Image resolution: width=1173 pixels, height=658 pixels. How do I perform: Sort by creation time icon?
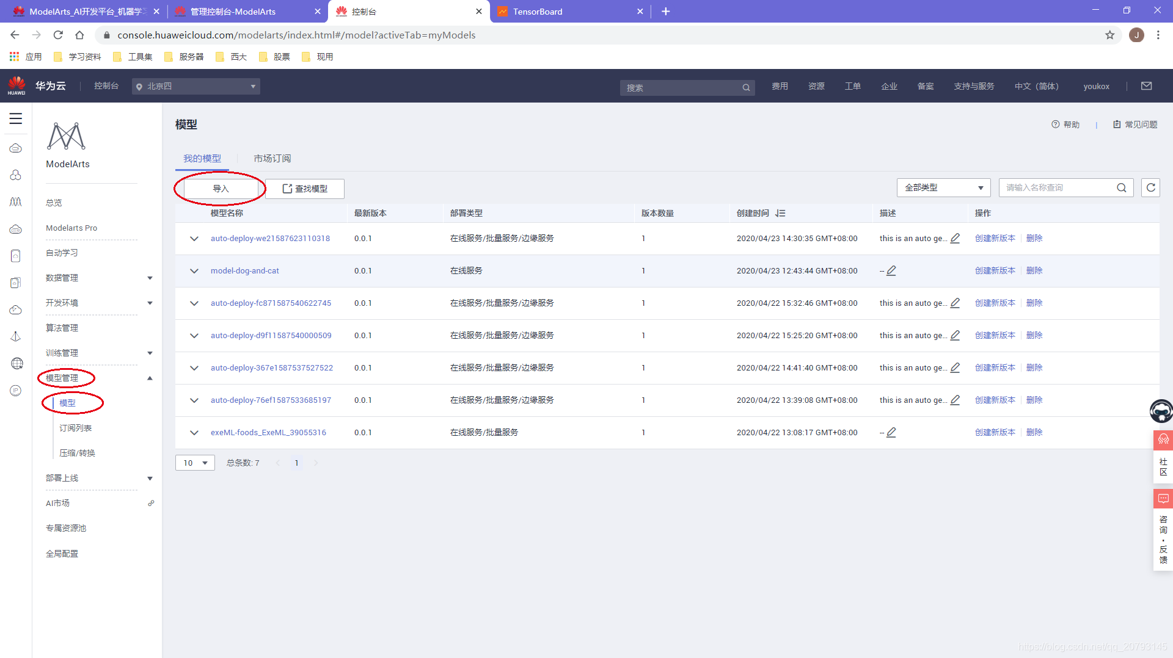pos(780,213)
